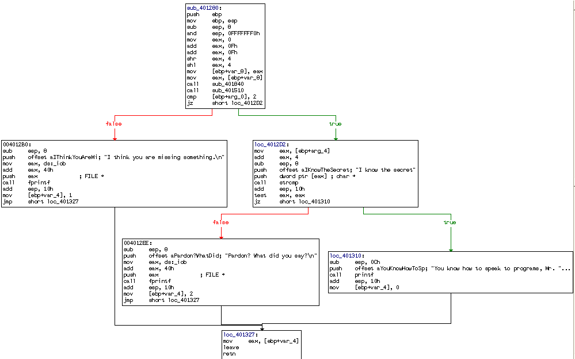
Task: Select 'mov eax, [ebp+var_8]' instruction
Action: pos(225,77)
